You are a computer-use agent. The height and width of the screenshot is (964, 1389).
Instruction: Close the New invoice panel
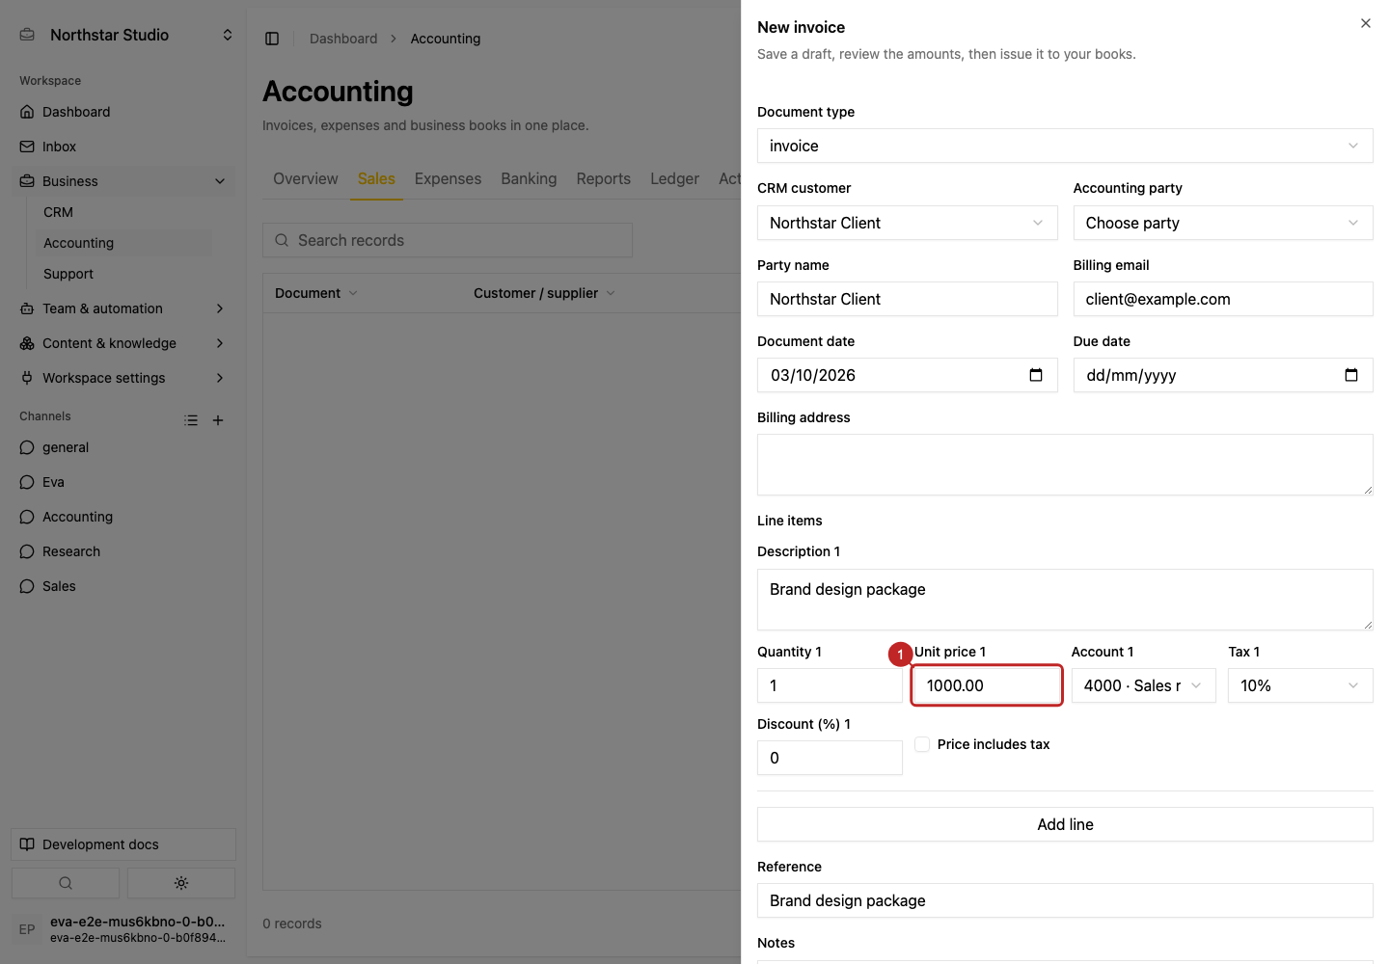pyautogui.click(x=1366, y=23)
